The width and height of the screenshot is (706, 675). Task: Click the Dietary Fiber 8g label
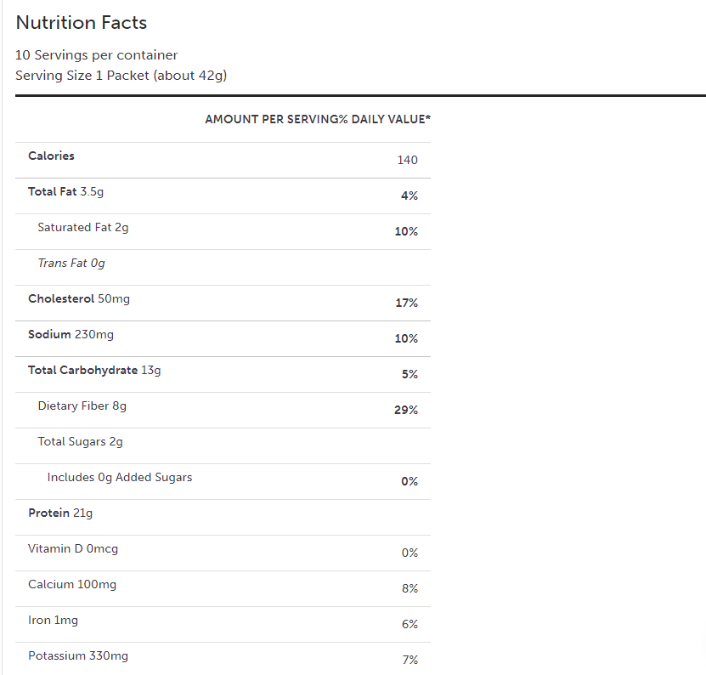pyautogui.click(x=82, y=406)
